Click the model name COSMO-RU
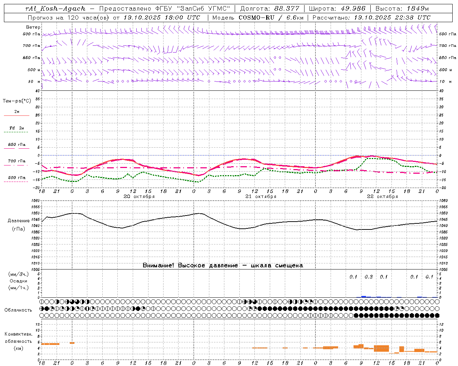Viewport: 458px width, 366px height. click(257, 18)
